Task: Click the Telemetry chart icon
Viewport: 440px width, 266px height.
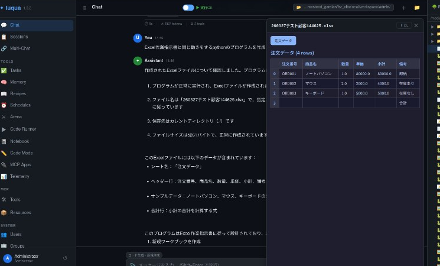Action: (4, 176)
